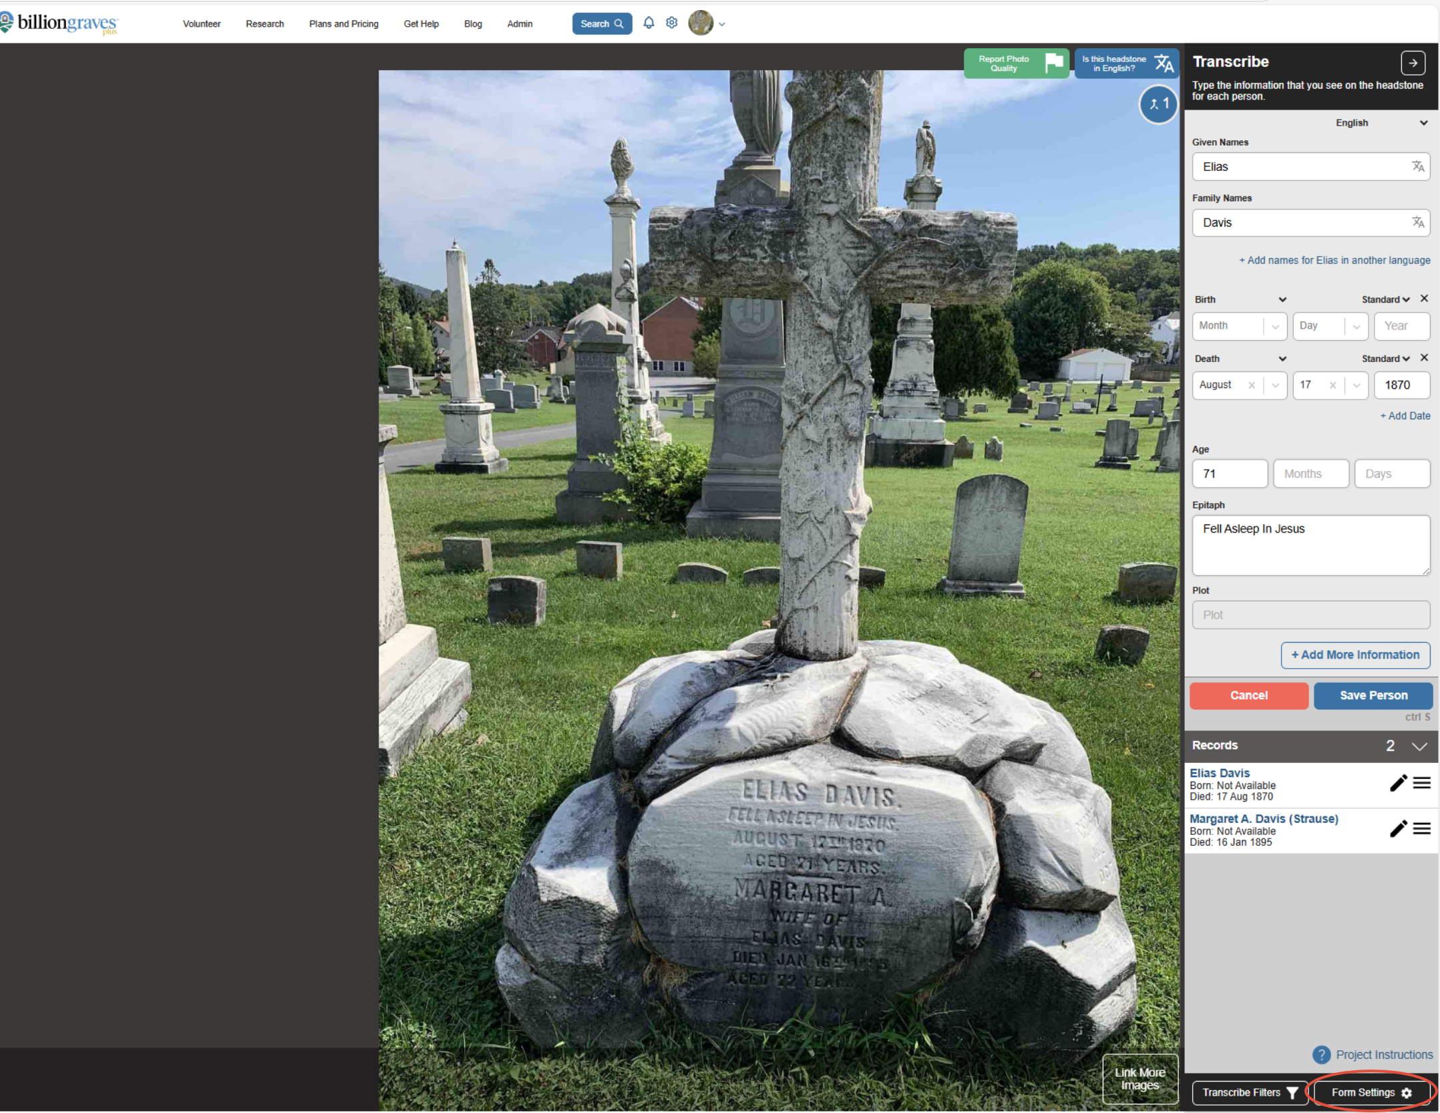The width and height of the screenshot is (1440, 1113).
Task: Collapse Transcribe panel with arrow icon
Action: tap(1412, 63)
